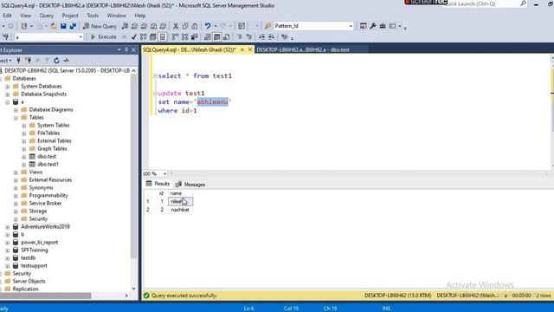Click the Comment Out Selected Lines icon

[240, 36]
